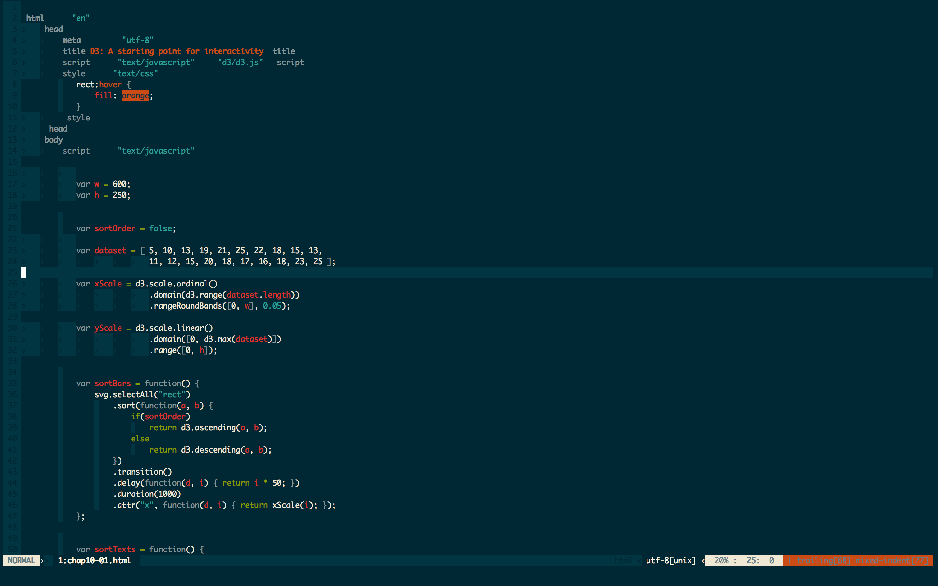The height and width of the screenshot is (586, 938).
Task: Click the arrow separator after NORMAL
Action: [x=42, y=560]
